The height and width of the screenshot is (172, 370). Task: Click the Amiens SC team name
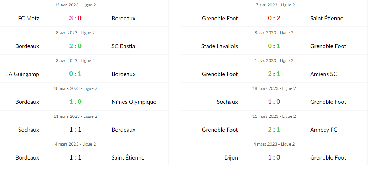click(x=323, y=74)
